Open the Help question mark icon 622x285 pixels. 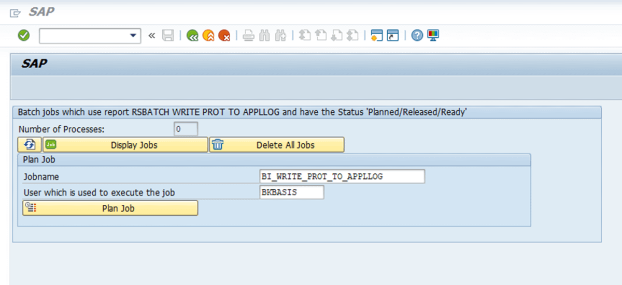click(417, 36)
